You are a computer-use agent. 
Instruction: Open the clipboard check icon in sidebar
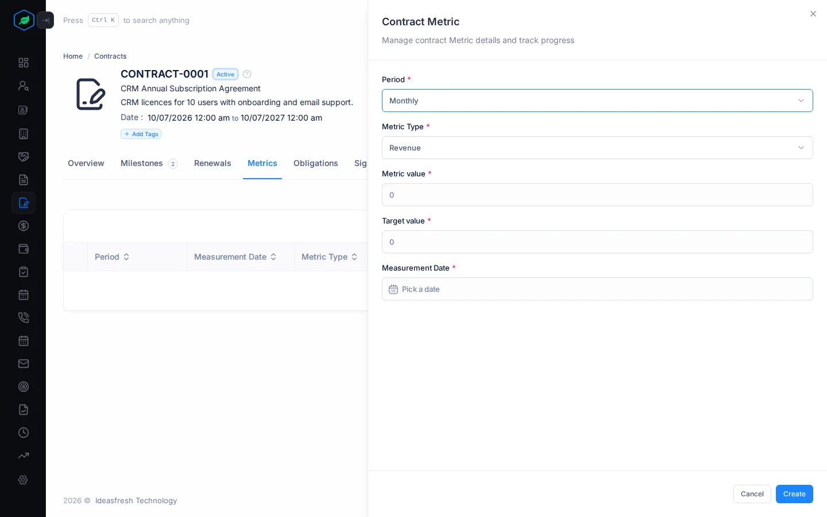[x=24, y=272]
